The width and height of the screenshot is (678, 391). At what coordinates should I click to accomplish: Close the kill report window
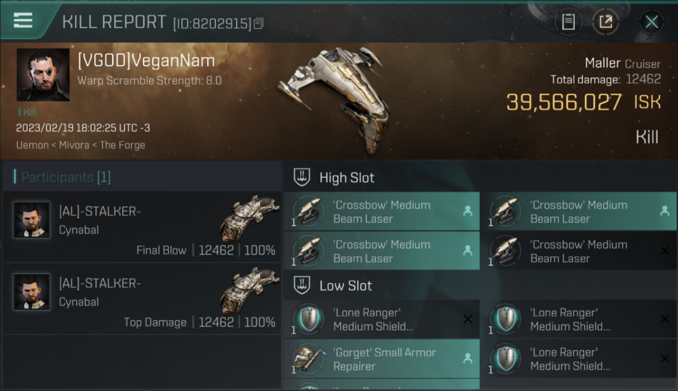point(651,22)
